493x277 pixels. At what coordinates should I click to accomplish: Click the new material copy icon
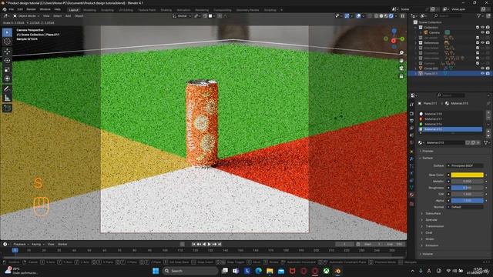tap(472, 142)
